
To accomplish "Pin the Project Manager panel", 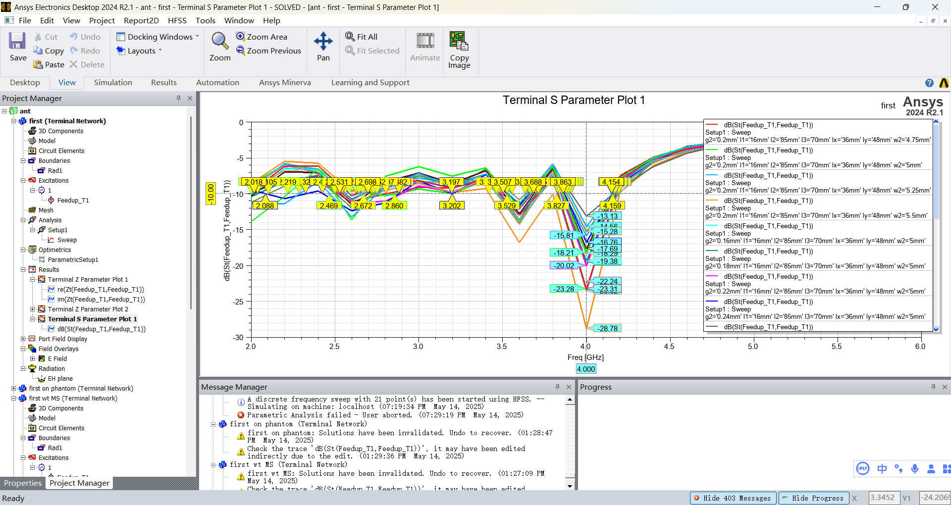I will point(178,99).
